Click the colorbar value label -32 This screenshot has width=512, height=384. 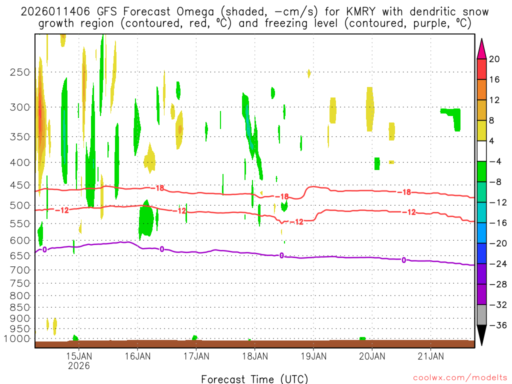[x=498, y=304]
